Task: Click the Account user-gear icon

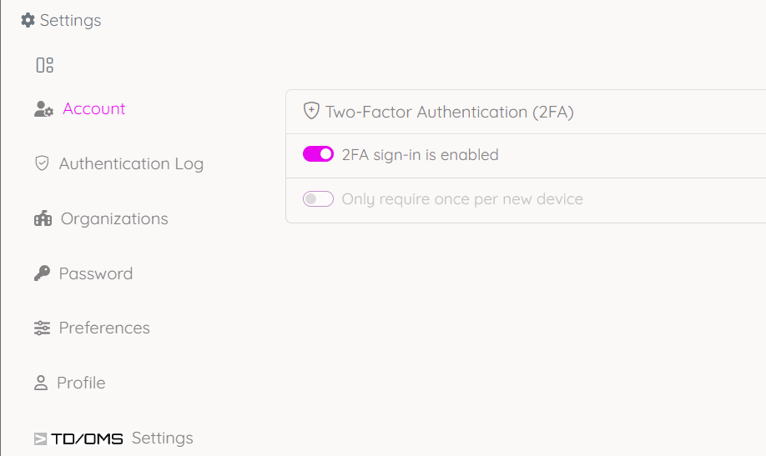Action: [x=43, y=109]
